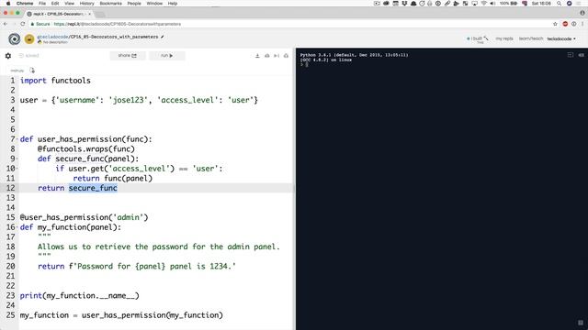Click the share button

point(128,56)
